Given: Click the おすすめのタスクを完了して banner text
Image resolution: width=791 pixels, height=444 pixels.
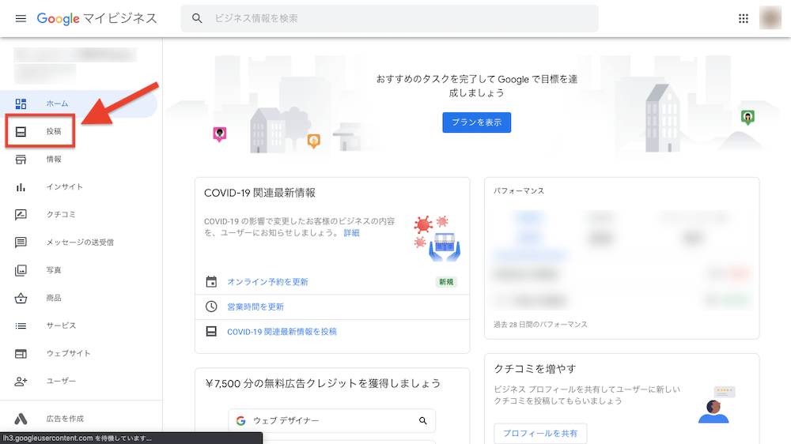Looking at the screenshot, I should 477,85.
